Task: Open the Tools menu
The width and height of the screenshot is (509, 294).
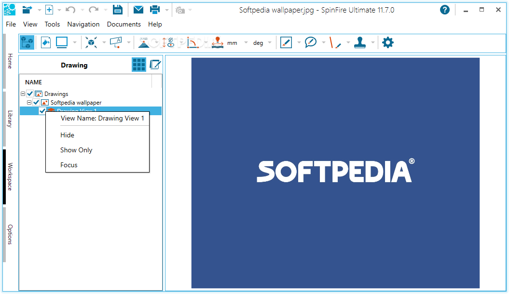Action: 52,24
